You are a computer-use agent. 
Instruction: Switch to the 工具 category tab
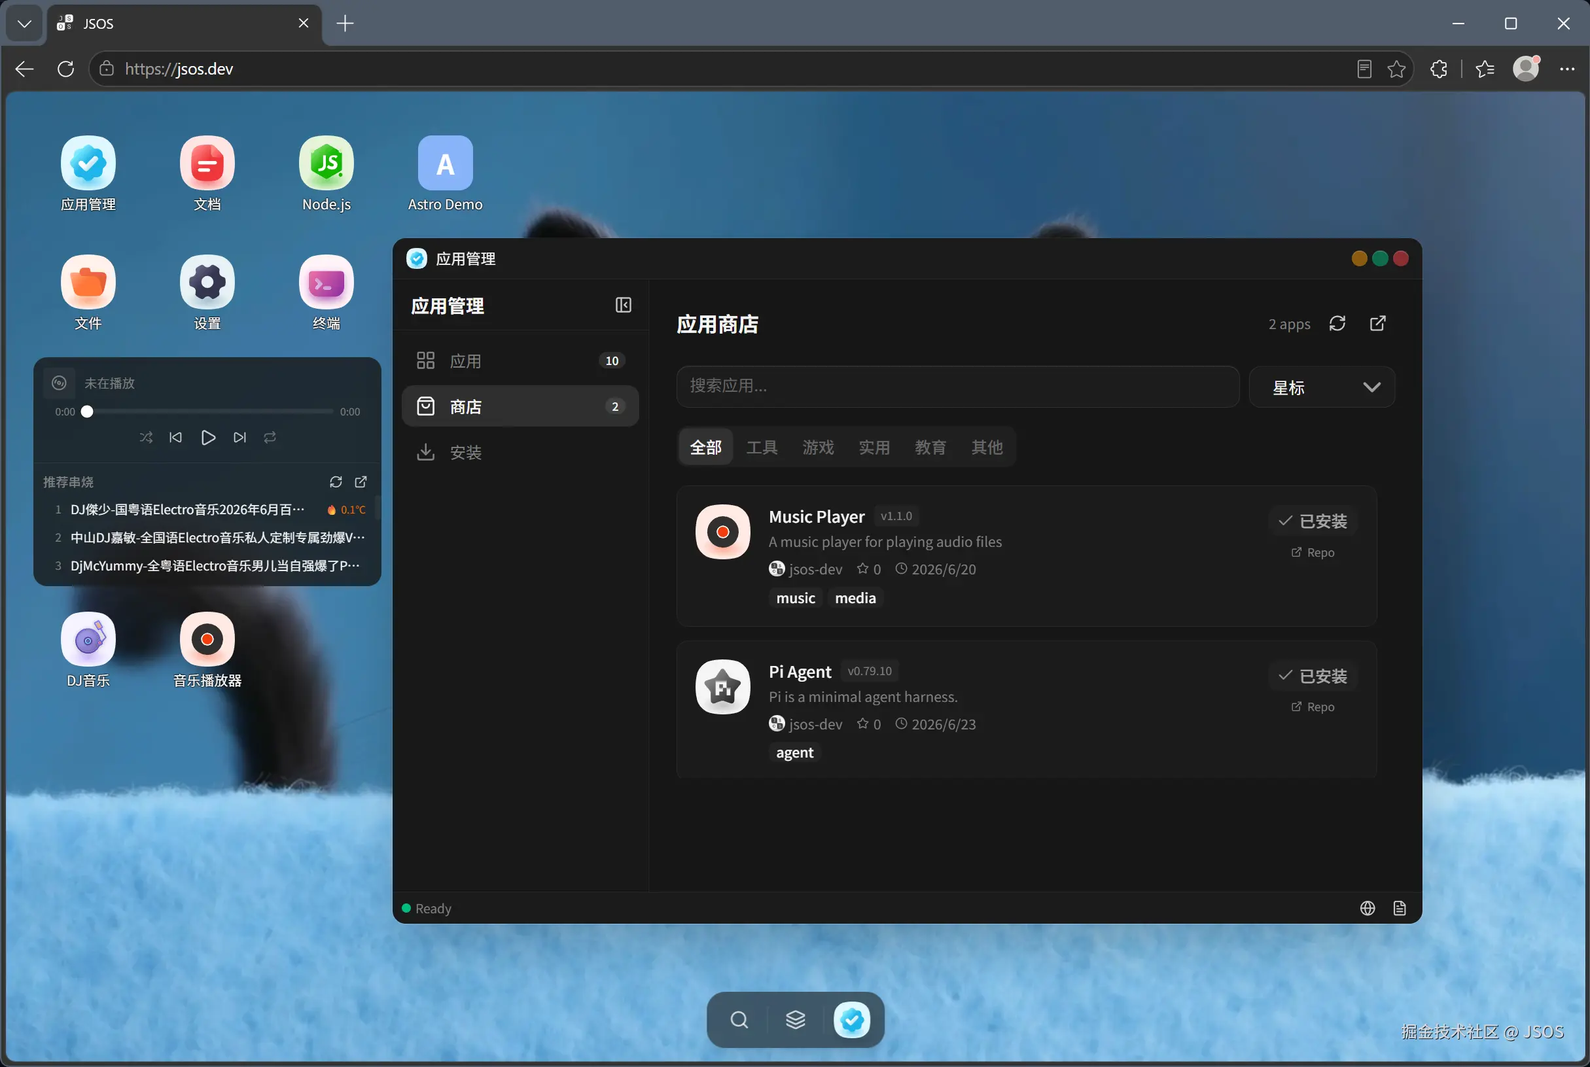pyautogui.click(x=762, y=447)
